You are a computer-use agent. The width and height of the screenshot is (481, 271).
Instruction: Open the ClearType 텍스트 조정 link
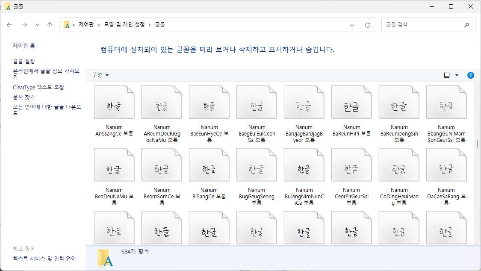[x=39, y=87]
